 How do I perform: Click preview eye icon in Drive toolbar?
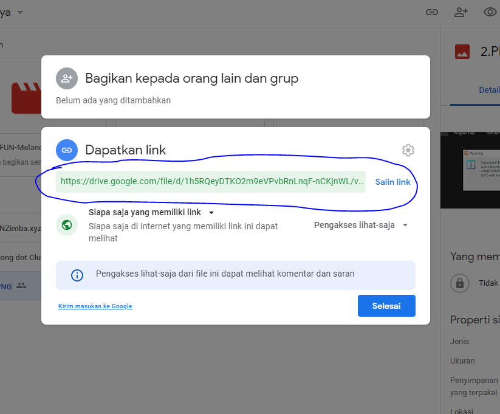(x=490, y=12)
